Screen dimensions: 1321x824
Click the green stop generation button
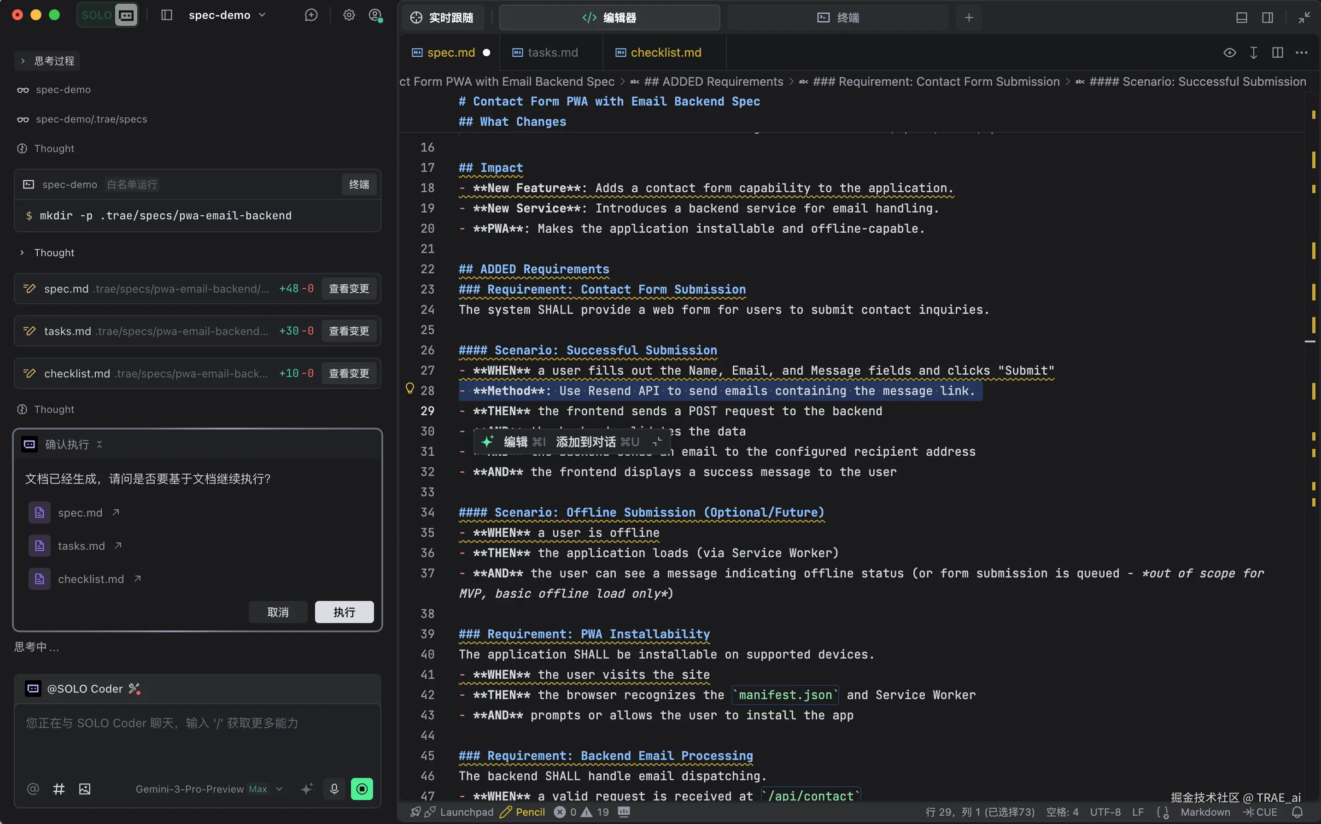tap(362, 789)
